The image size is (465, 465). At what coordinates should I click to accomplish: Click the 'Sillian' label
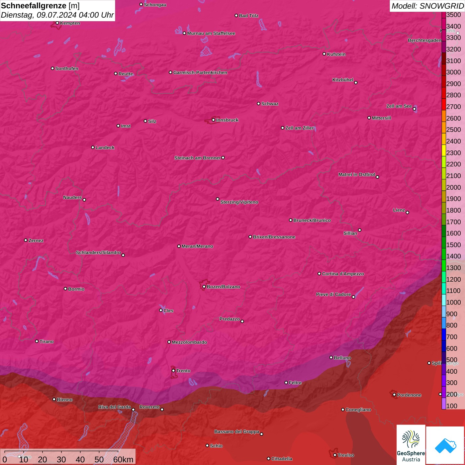coord(350,233)
